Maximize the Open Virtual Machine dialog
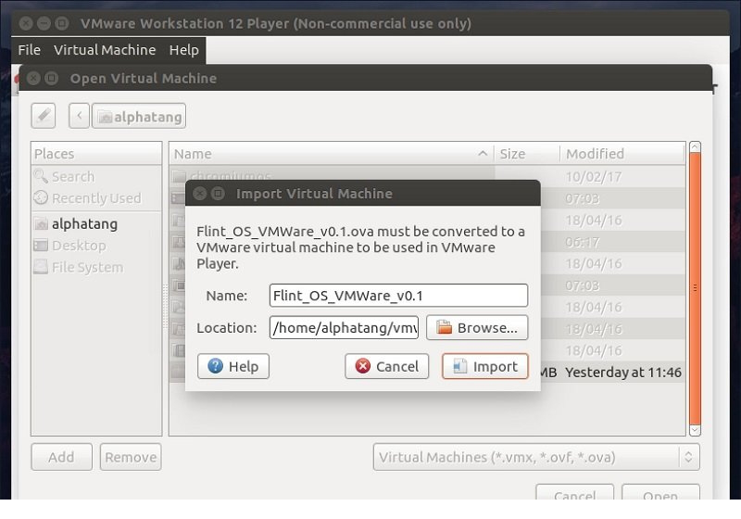The image size is (741, 519). tap(51, 78)
